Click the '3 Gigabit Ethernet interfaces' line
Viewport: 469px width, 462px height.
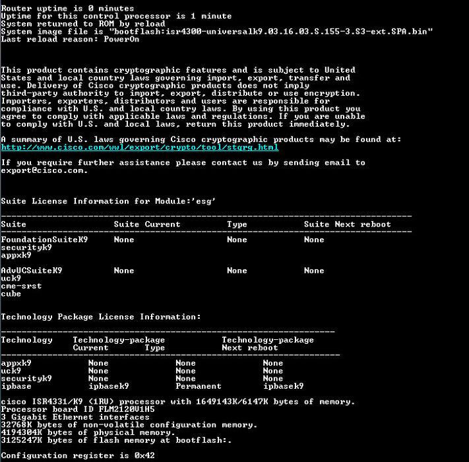click(x=75, y=417)
